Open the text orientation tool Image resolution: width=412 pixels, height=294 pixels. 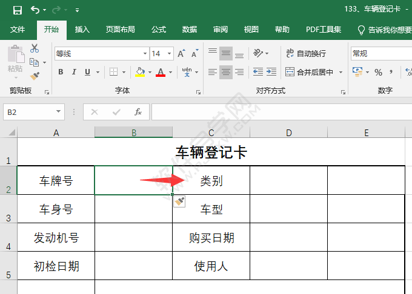coord(258,53)
